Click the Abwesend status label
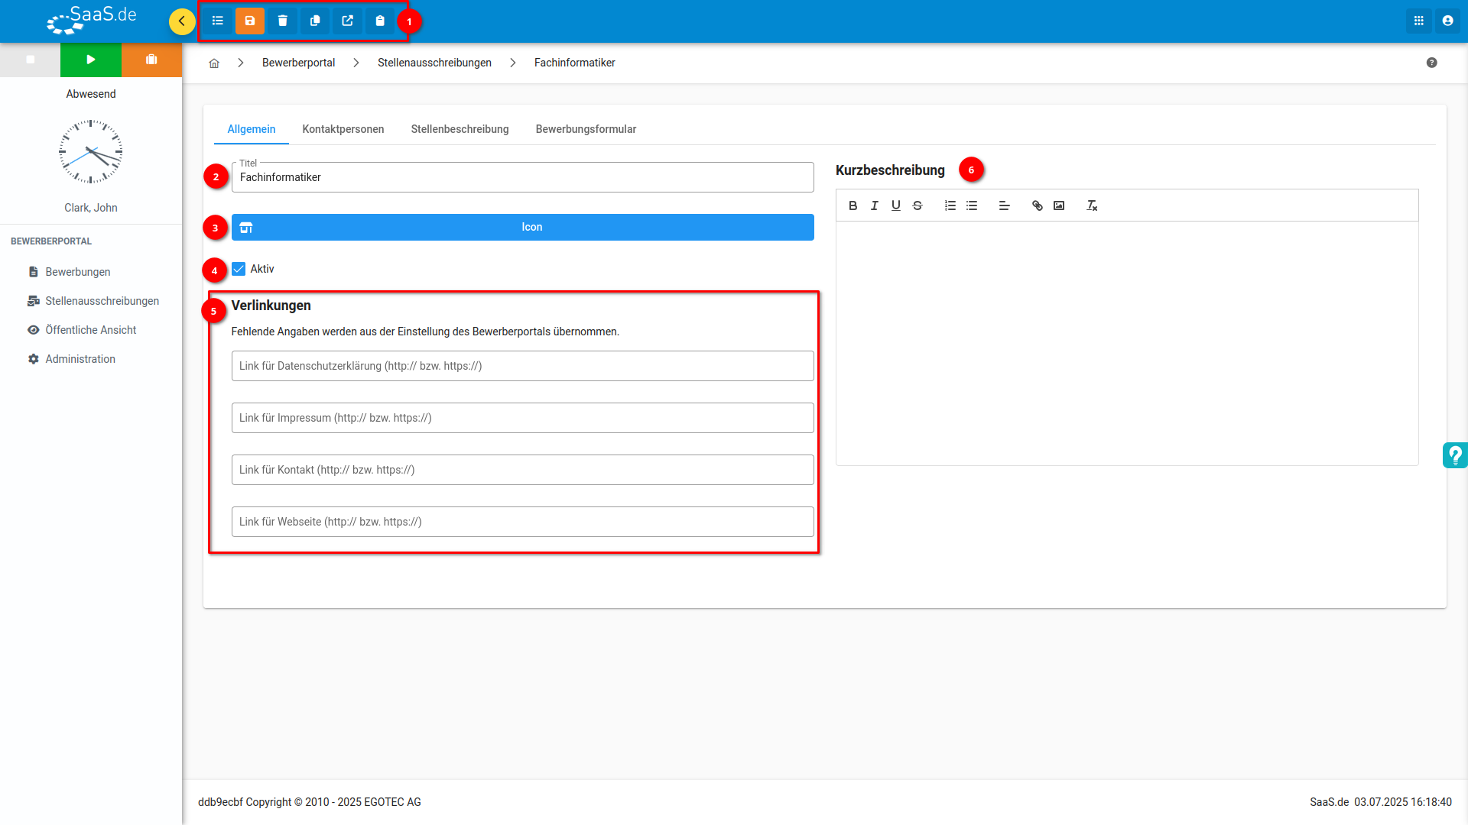This screenshot has width=1468, height=825. tap(91, 94)
